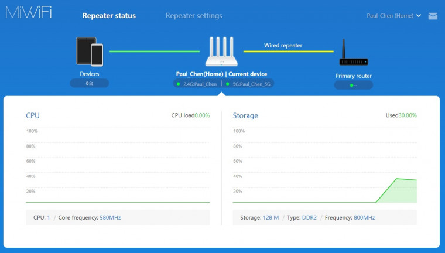Click the Wired repeater connection label
Viewport: 445px width, 253px height.
pyautogui.click(x=283, y=45)
